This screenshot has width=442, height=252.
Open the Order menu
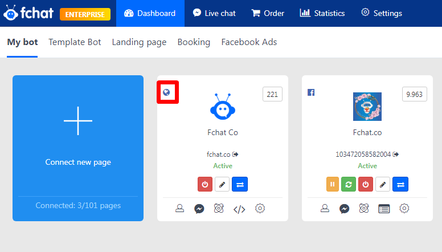pyautogui.click(x=268, y=13)
